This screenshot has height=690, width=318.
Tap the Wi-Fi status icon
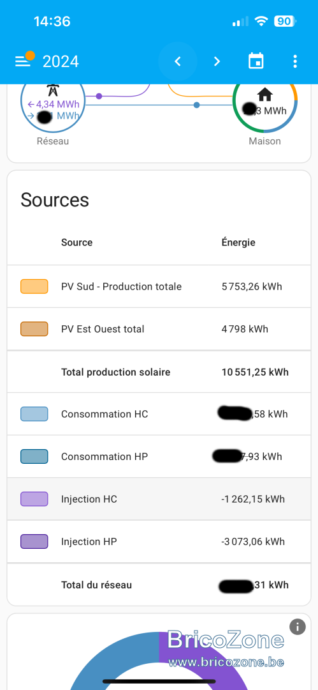pos(261,21)
